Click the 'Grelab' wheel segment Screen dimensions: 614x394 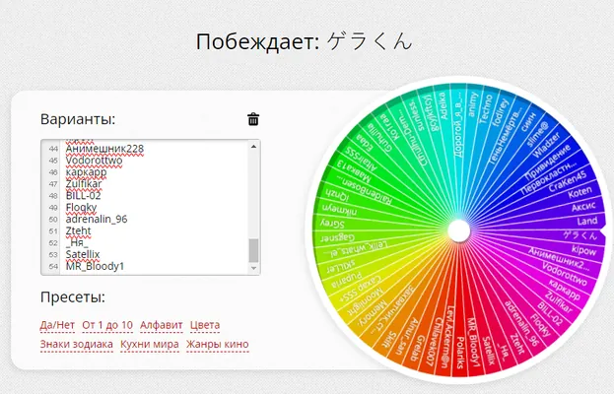(x=418, y=348)
